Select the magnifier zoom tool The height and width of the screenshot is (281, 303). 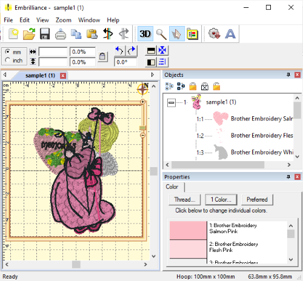tap(161, 34)
